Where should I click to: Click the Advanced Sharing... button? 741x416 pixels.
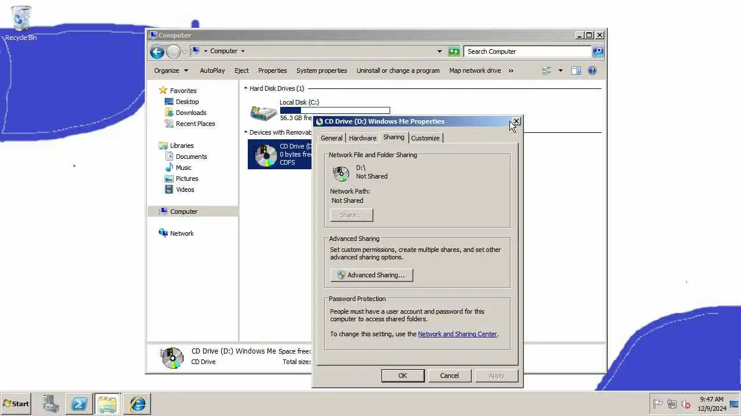[x=372, y=275]
